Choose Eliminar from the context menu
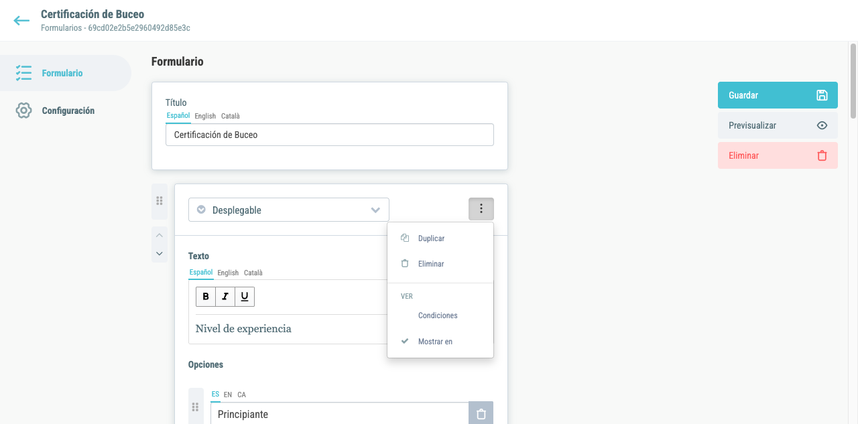Image resolution: width=858 pixels, height=424 pixels. point(440,264)
